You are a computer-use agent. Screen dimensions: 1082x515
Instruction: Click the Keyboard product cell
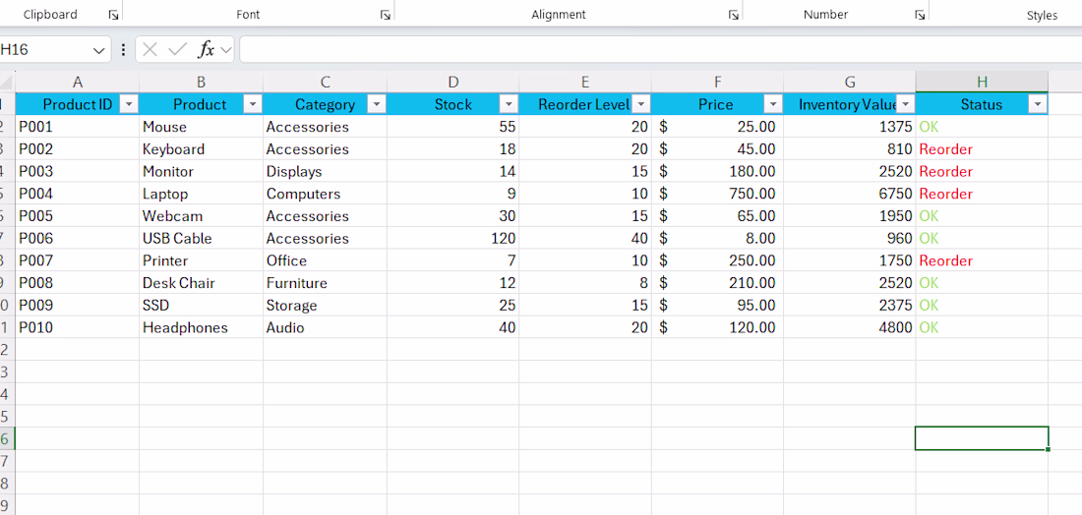(x=201, y=149)
